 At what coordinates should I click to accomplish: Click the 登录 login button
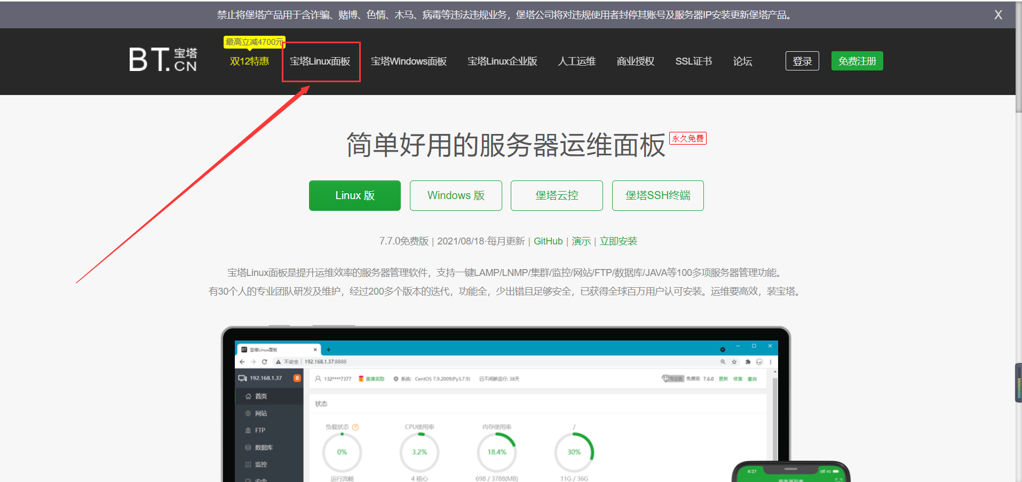point(802,61)
